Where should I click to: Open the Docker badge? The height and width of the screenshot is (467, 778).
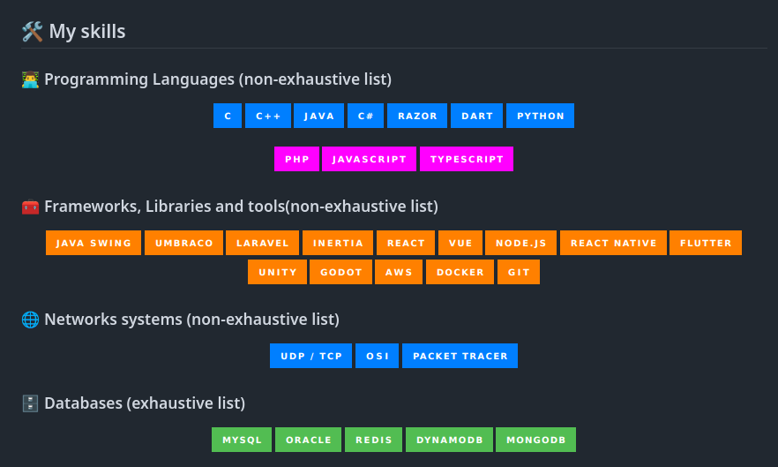point(460,272)
